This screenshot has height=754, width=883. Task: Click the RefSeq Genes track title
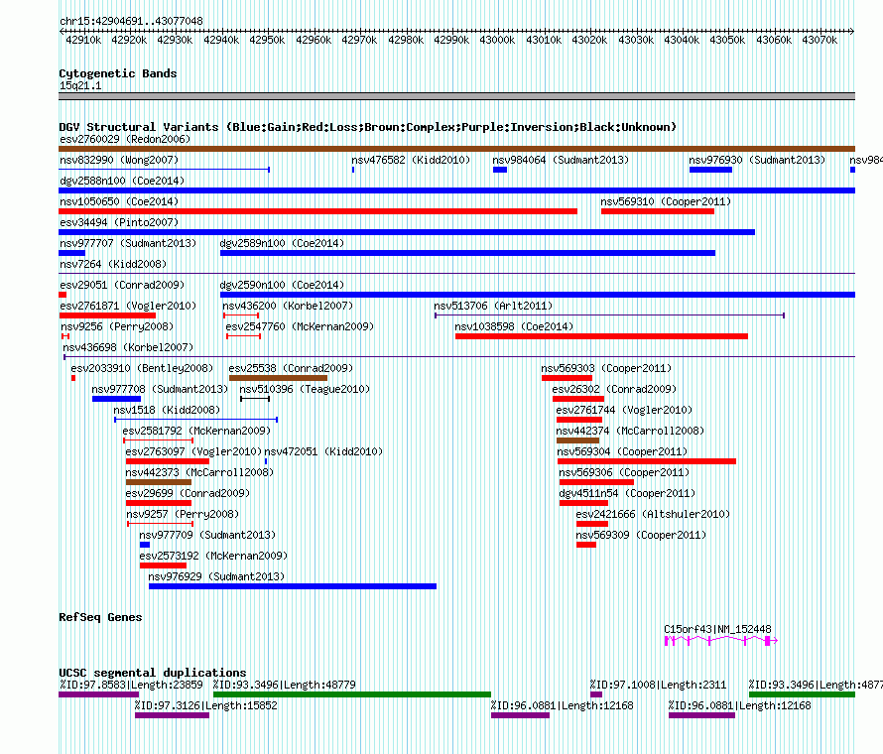[x=100, y=617]
